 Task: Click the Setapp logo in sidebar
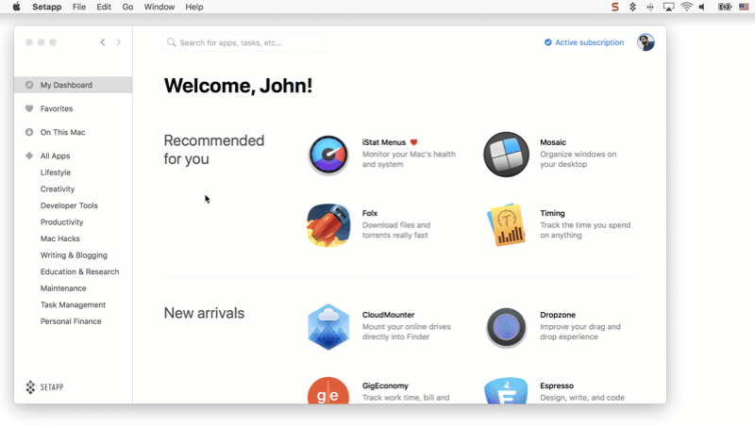point(45,387)
